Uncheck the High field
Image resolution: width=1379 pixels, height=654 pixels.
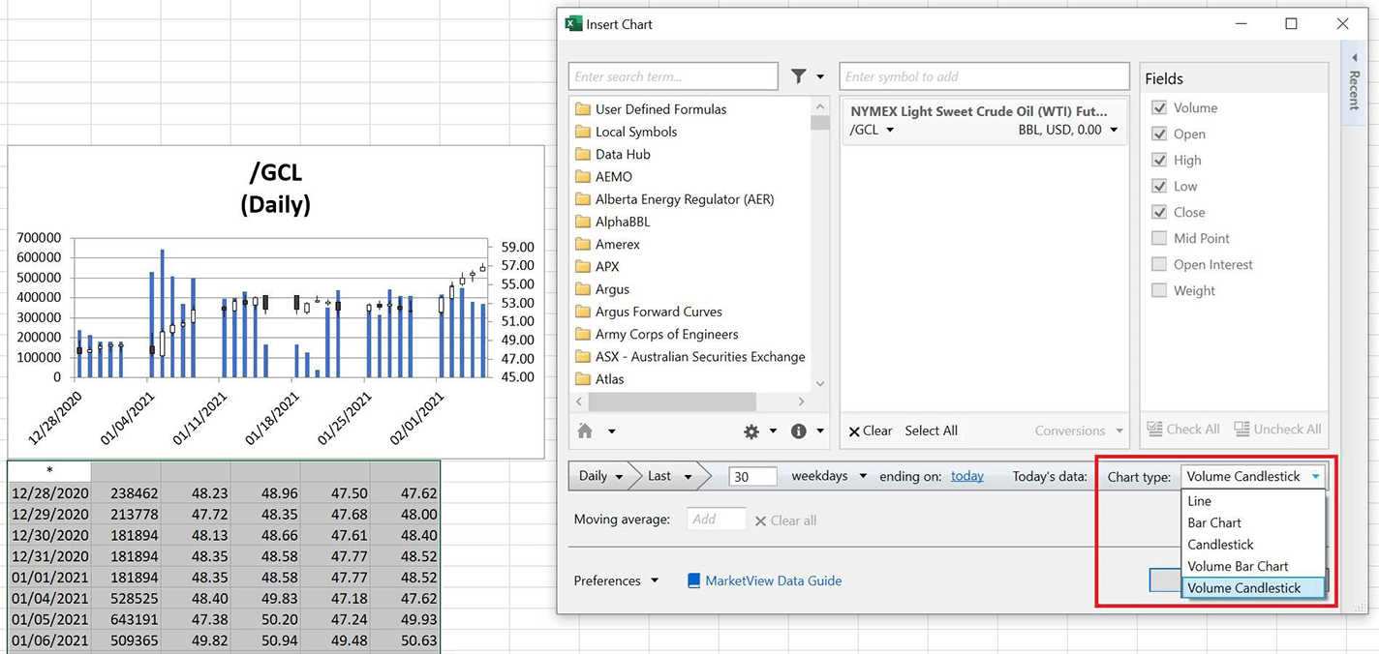(x=1159, y=160)
